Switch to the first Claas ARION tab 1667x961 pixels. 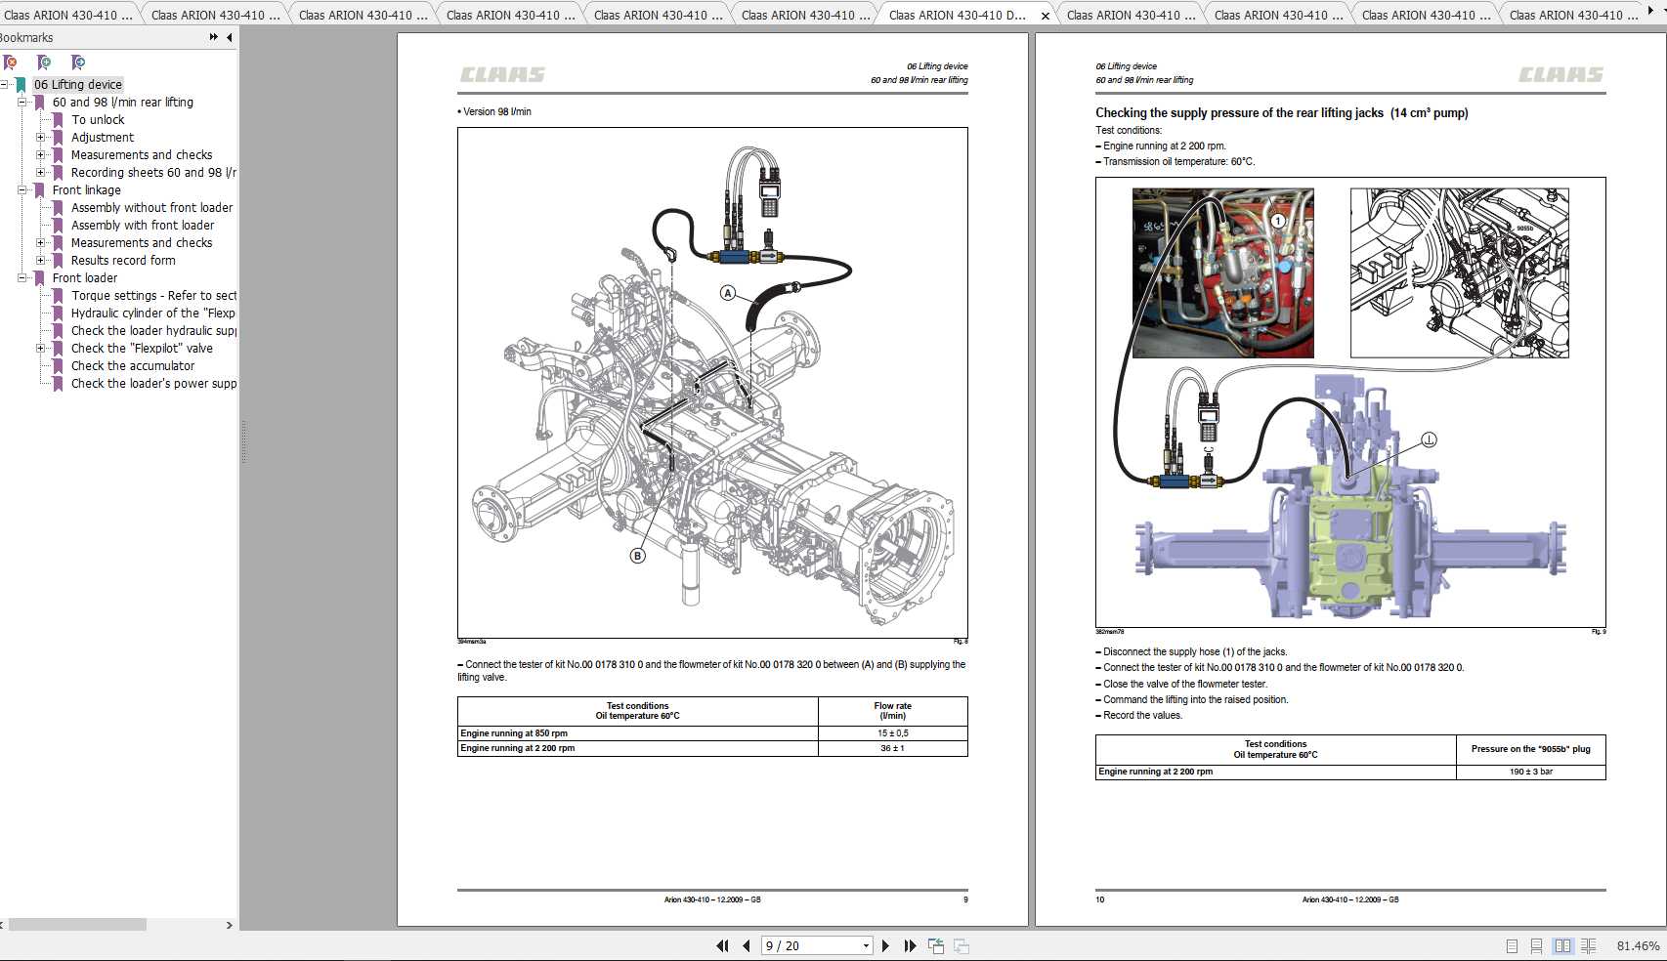tap(68, 15)
